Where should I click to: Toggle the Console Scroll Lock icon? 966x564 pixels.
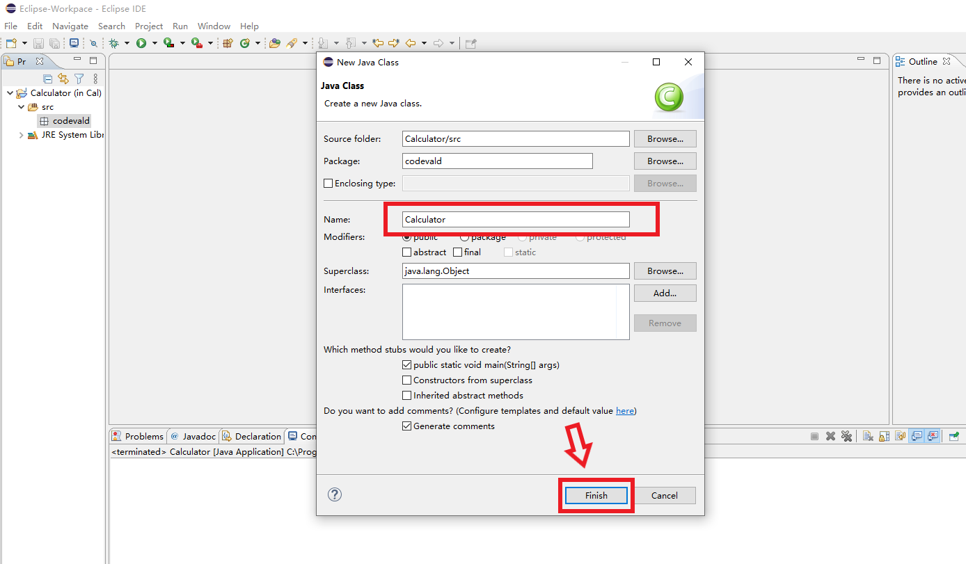(x=884, y=436)
